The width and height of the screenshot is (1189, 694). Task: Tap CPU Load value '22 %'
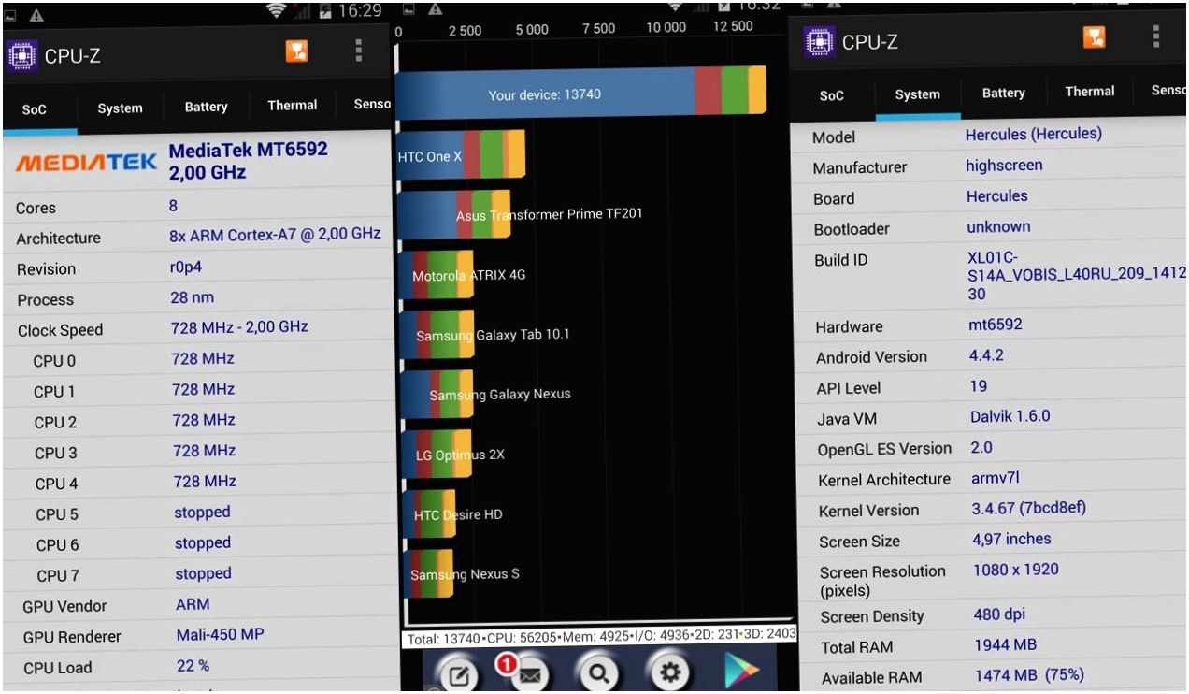[193, 666]
